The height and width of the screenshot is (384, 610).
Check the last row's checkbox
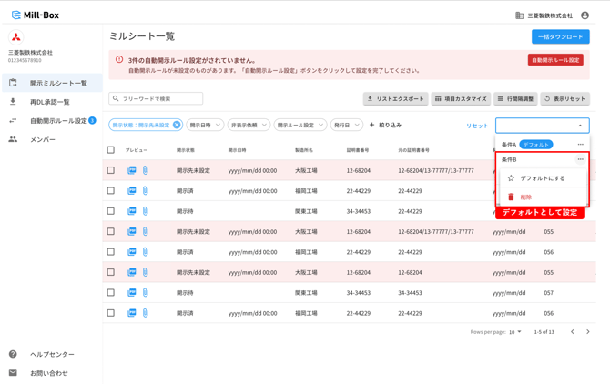[x=111, y=313]
